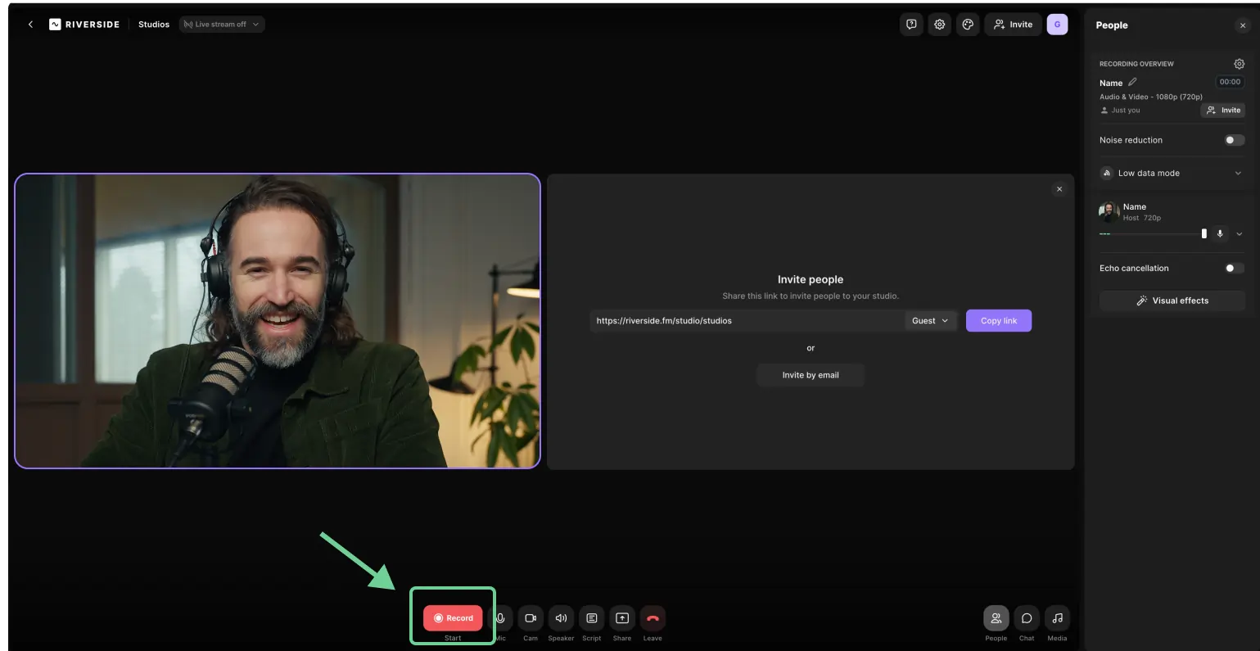The height and width of the screenshot is (651, 1260).
Task: Click the Share screen icon
Action: [x=622, y=618]
